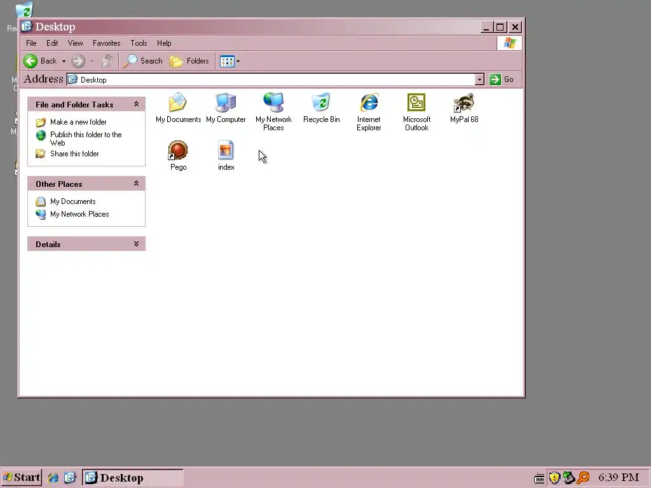Maximize the Desktop window

tap(500, 27)
